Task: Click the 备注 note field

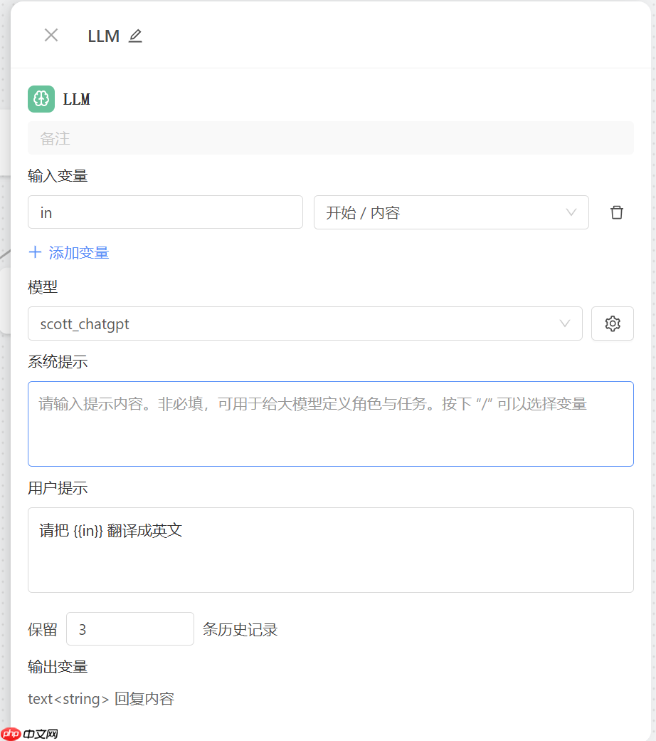Action: point(331,138)
